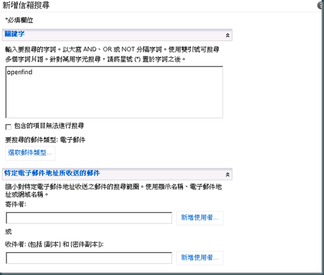Image resolution: width=324 pixels, height=275 pixels.
Task: Click the 要搜尋的郵件類型: 電子郵件 text
Action: 45,140
